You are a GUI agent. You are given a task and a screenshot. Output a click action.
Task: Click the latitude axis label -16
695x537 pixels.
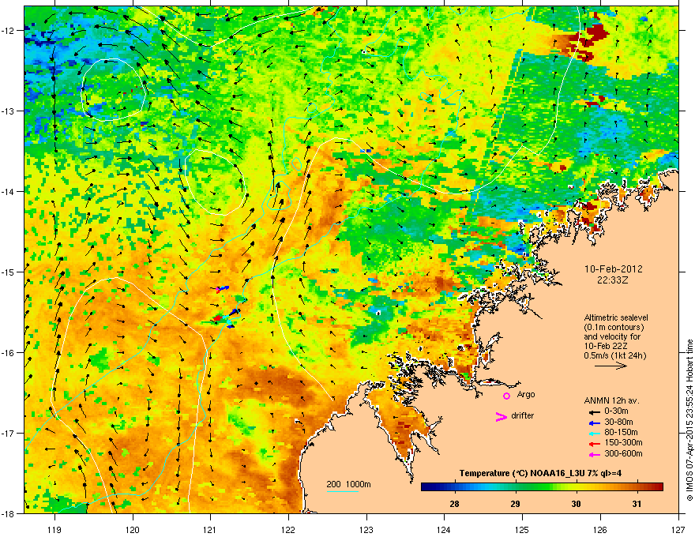coord(9,353)
